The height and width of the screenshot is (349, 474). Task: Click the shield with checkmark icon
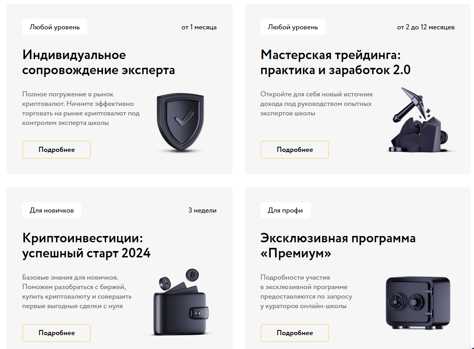[181, 122]
